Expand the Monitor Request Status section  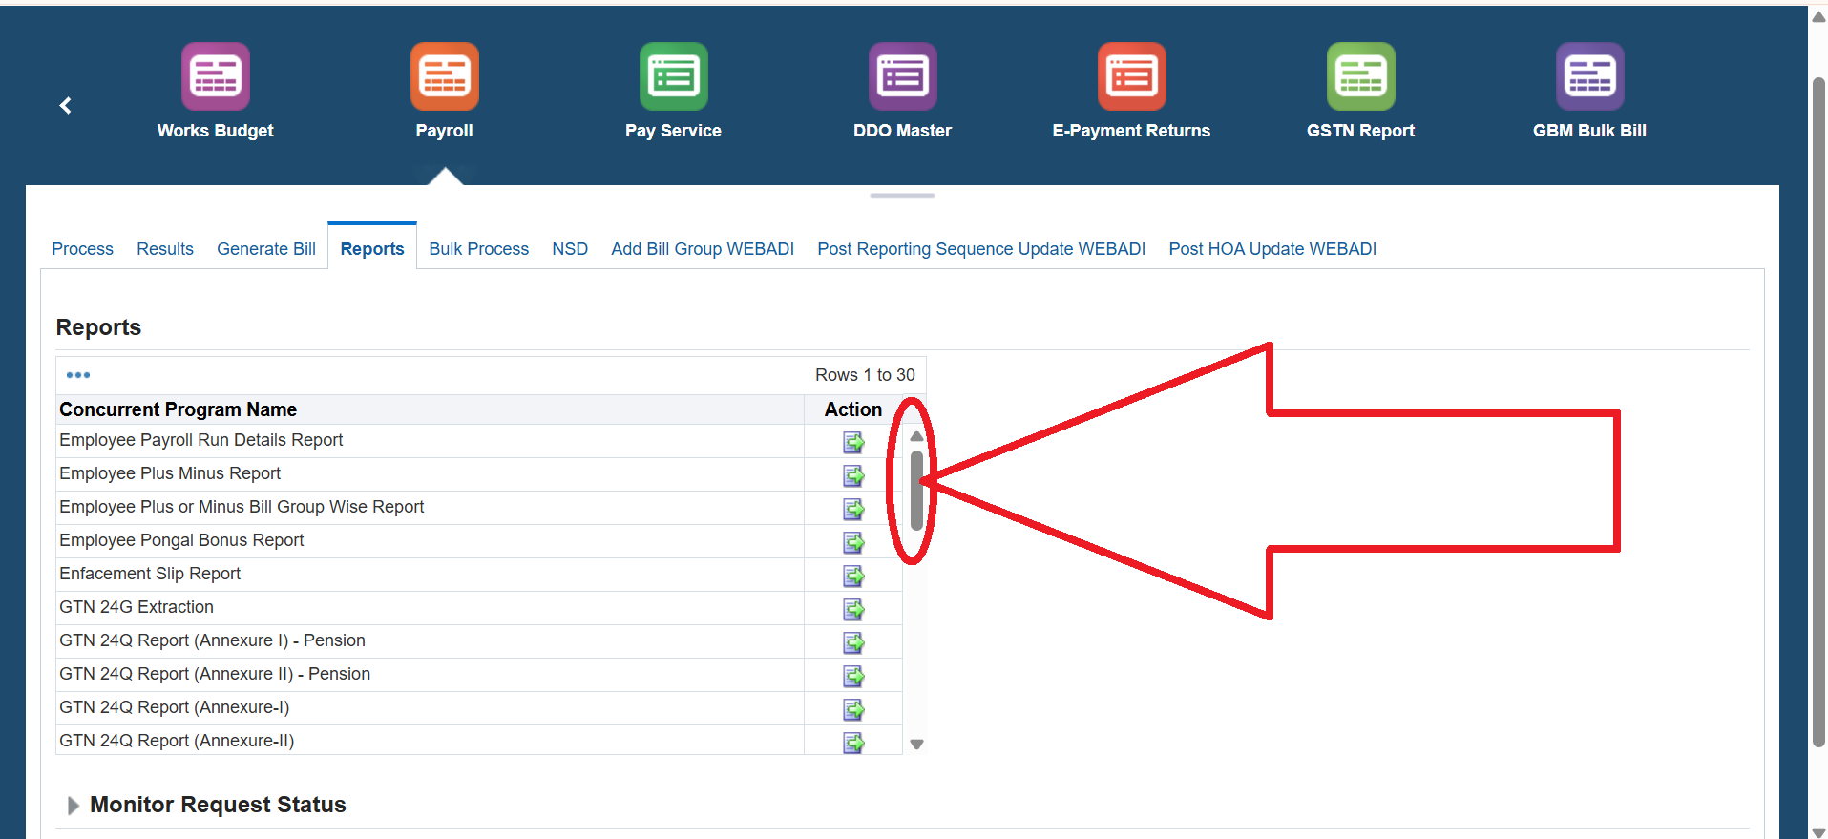pyautogui.click(x=74, y=806)
